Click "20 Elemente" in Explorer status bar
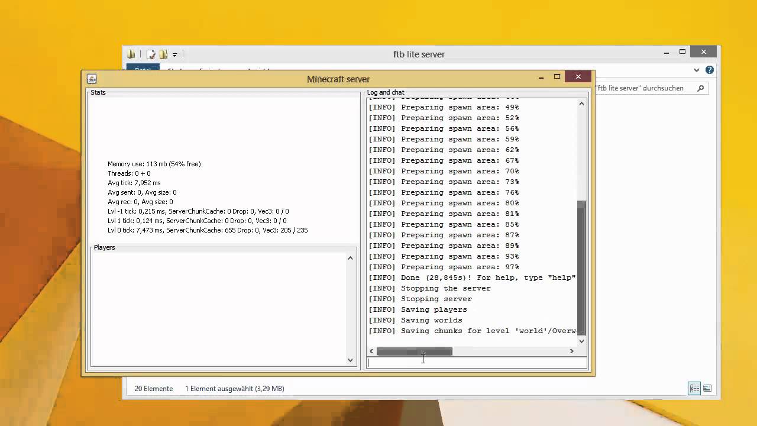Viewport: 757px width, 426px height. point(154,389)
